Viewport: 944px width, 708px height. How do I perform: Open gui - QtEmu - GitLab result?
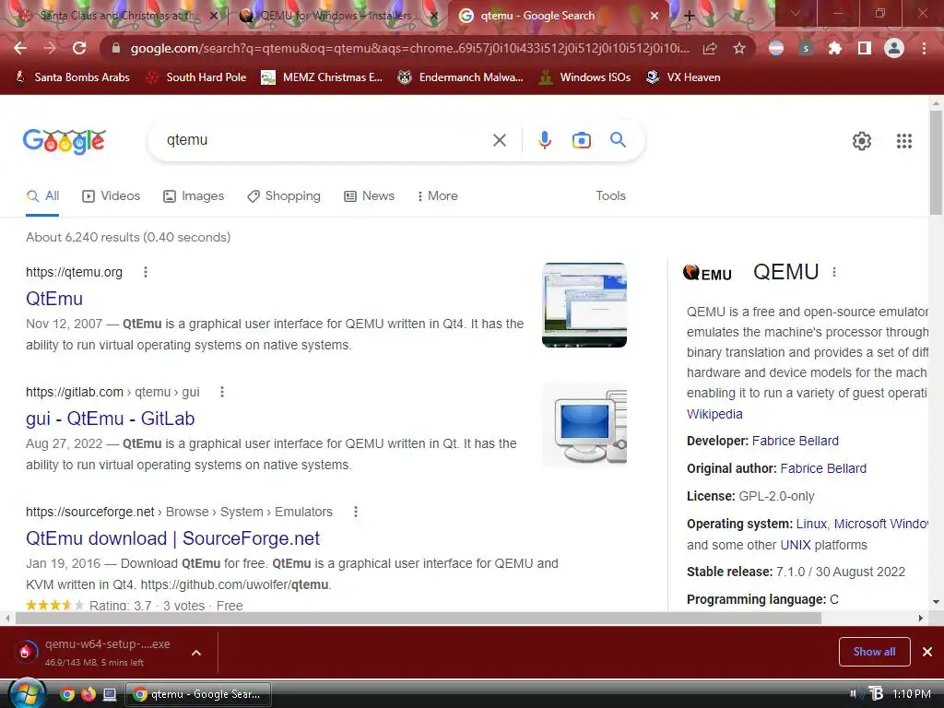[x=111, y=419]
